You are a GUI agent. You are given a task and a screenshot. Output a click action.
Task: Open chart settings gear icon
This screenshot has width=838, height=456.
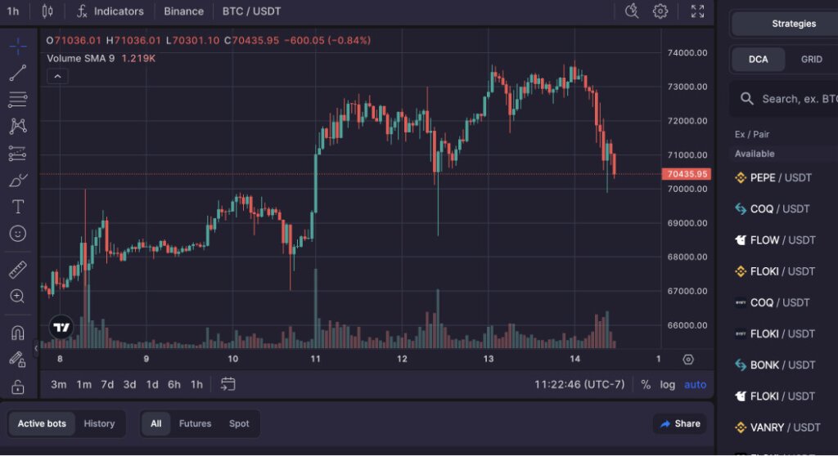pyautogui.click(x=660, y=11)
